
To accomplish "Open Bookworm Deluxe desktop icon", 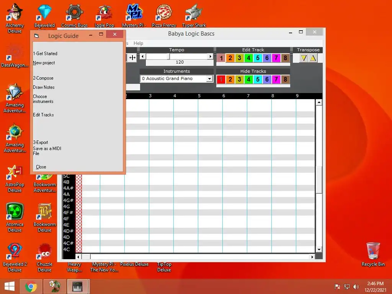I will 44,218.
